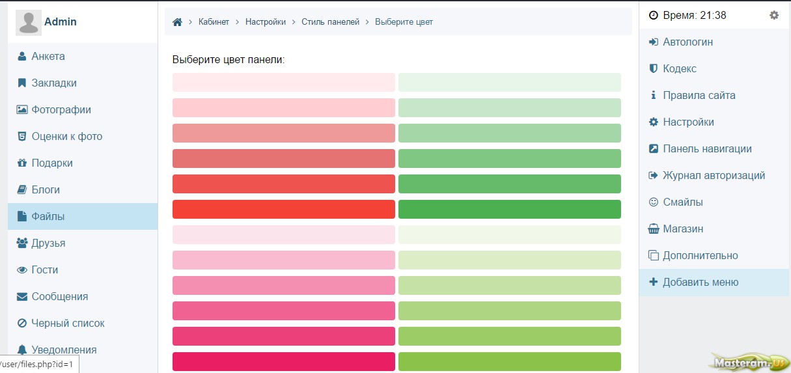
Task: Click the smiley icon beside Смайлы
Action: pyautogui.click(x=654, y=202)
